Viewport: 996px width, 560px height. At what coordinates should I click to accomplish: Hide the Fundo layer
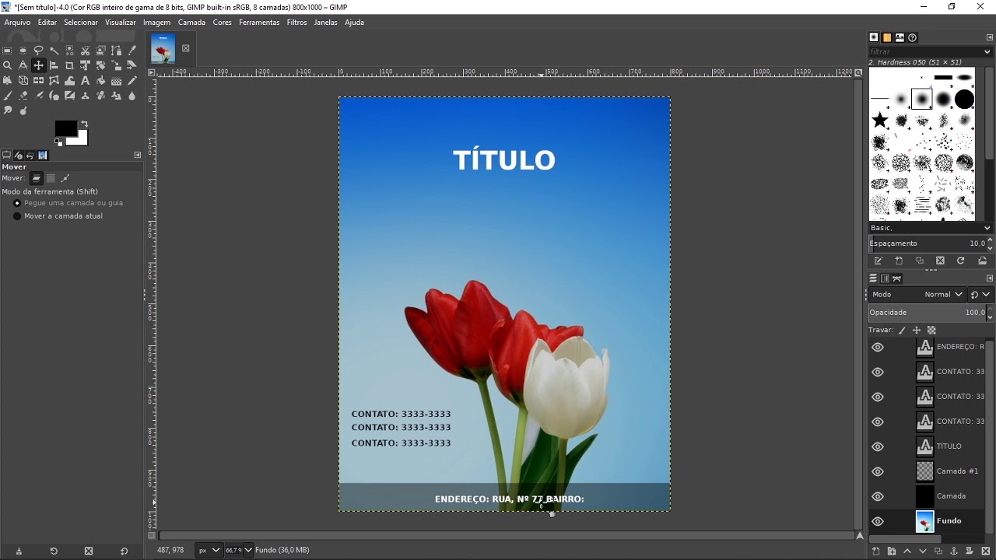pos(878,521)
